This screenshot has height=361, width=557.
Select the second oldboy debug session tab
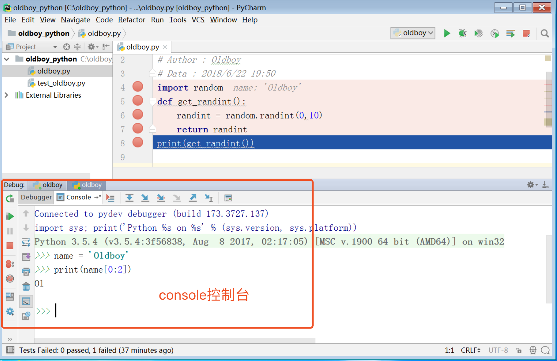(87, 185)
